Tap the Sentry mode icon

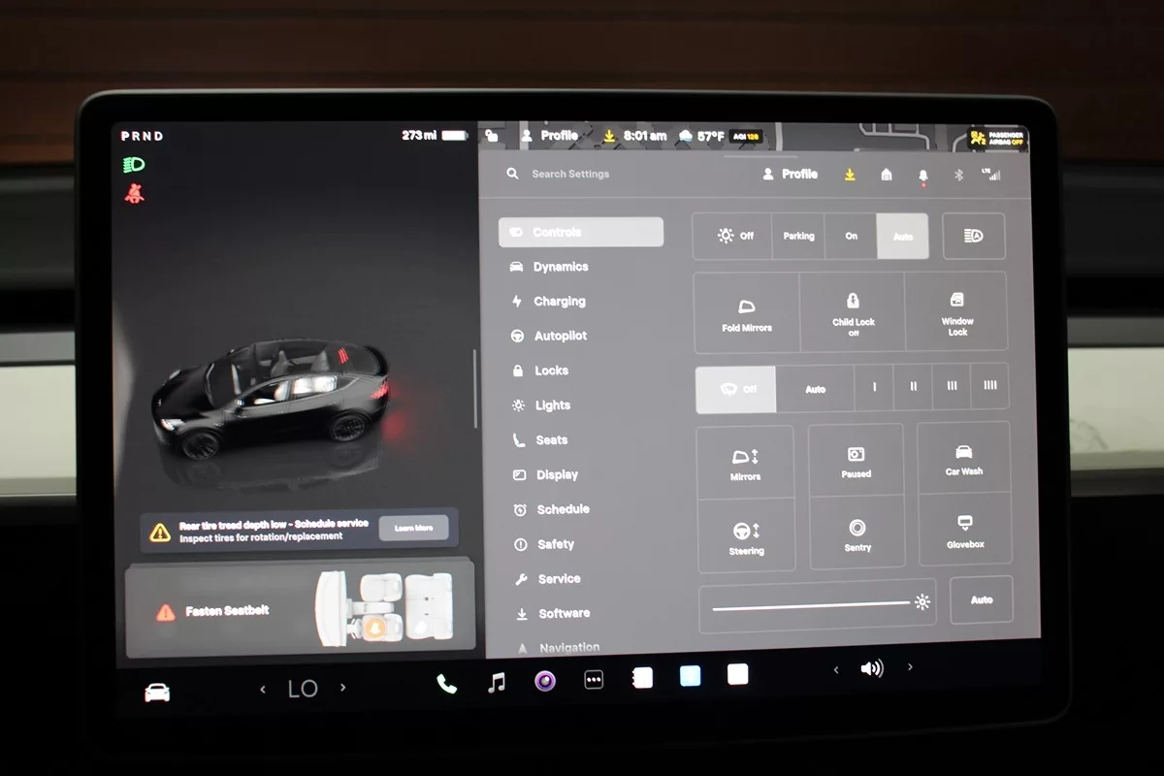857,533
